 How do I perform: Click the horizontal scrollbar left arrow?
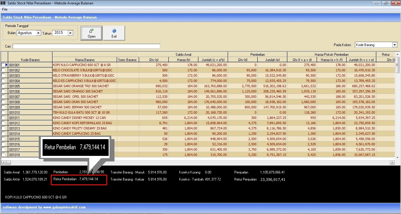click(4, 162)
